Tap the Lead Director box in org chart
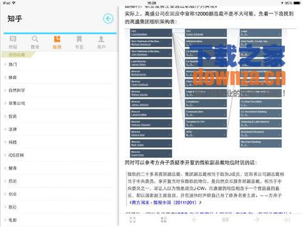303x227 pixels. [151, 63]
